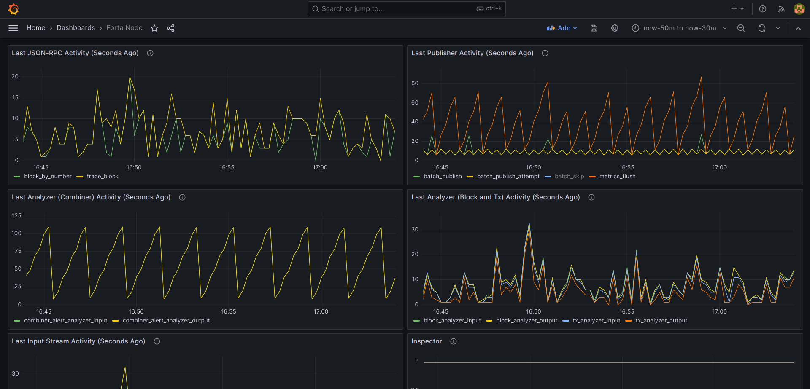Viewport: 810px width, 389px height.
Task: Open Last Input Stream Activity panel title
Action: pos(78,341)
